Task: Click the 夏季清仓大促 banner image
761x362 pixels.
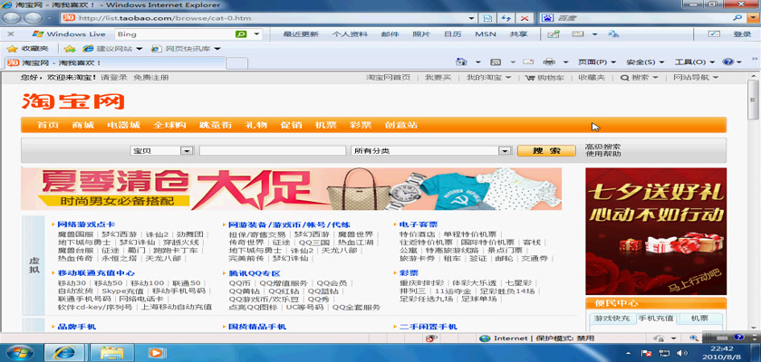Action: (291, 189)
